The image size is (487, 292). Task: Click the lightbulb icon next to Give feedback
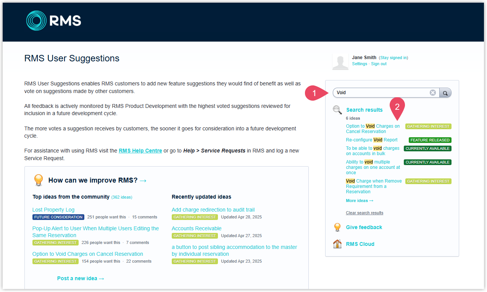click(337, 227)
